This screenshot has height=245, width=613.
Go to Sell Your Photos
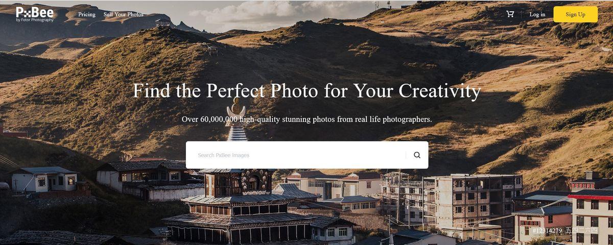point(124,14)
